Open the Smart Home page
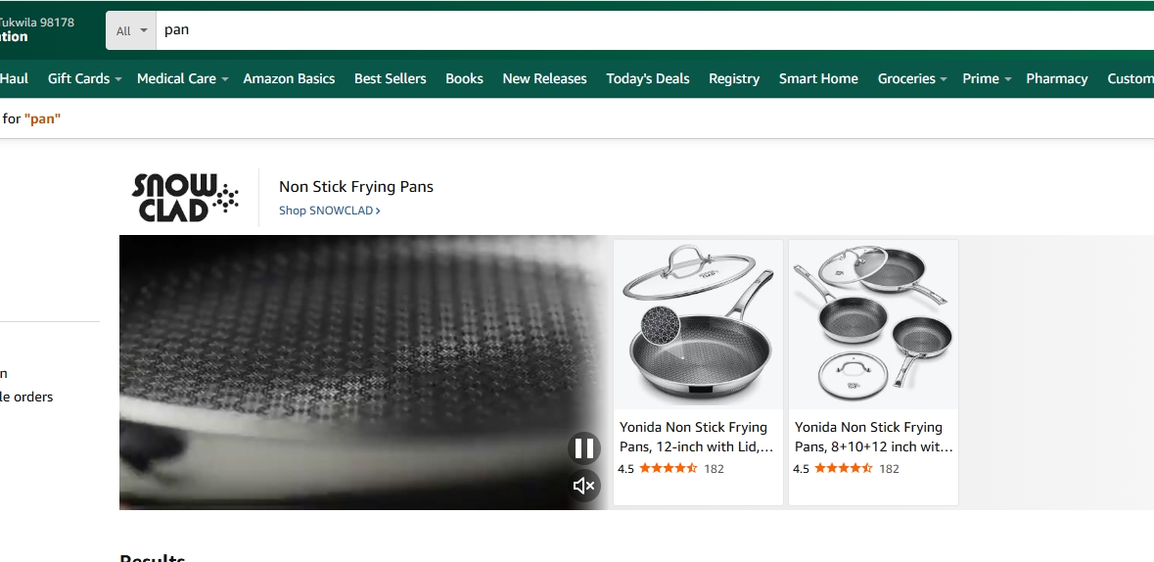 (818, 78)
